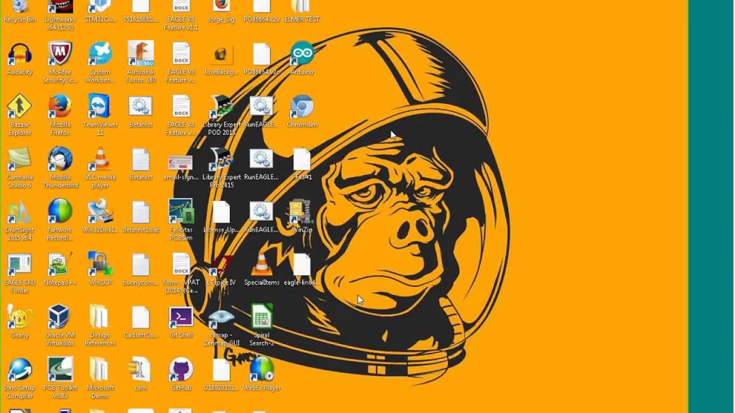Viewport: 735px width, 413px height.
Task: Click the EAGLE SKU Finder icon
Action: point(20,265)
